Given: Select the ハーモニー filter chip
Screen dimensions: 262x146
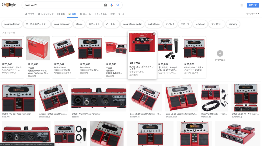Looking at the screenshot, I should coord(112,24).
